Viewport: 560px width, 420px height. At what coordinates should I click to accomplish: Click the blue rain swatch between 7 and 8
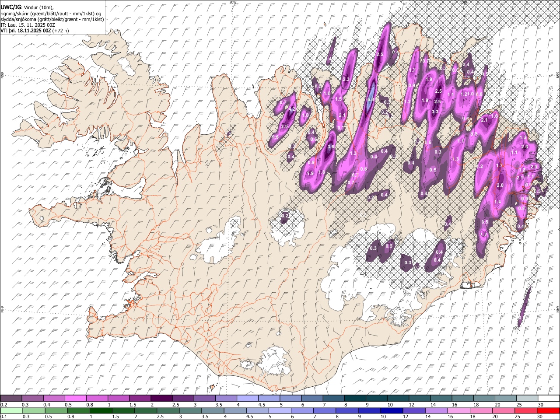325,411
